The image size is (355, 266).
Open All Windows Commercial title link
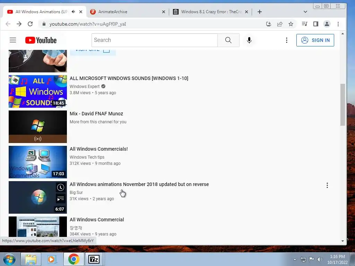(97, 219)
